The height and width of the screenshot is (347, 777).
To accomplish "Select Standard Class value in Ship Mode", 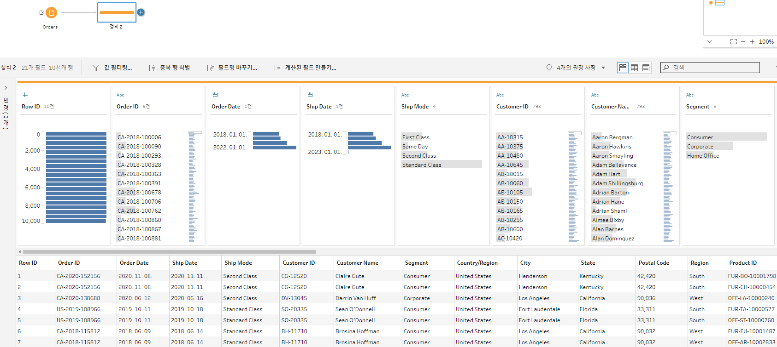I will [x=441, y=165].
